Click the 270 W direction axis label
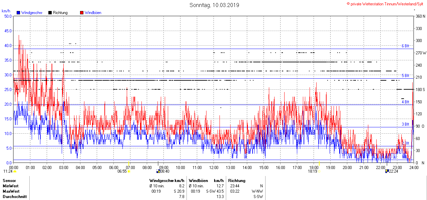Image resolution: width=427 pixels, height=200 pixels. (x=421, y=53)
